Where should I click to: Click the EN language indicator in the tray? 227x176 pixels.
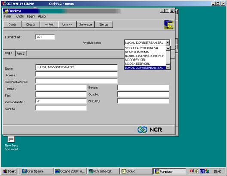pyautogui.click(x=202, y=171)
